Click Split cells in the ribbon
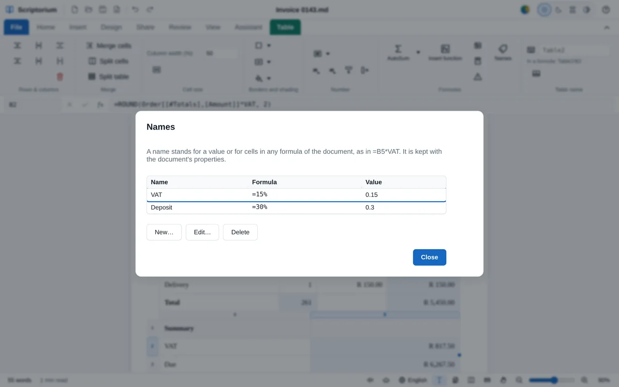The height and width of the screenshot is (387, 619). pyautogui.click(x=109, y=61)
